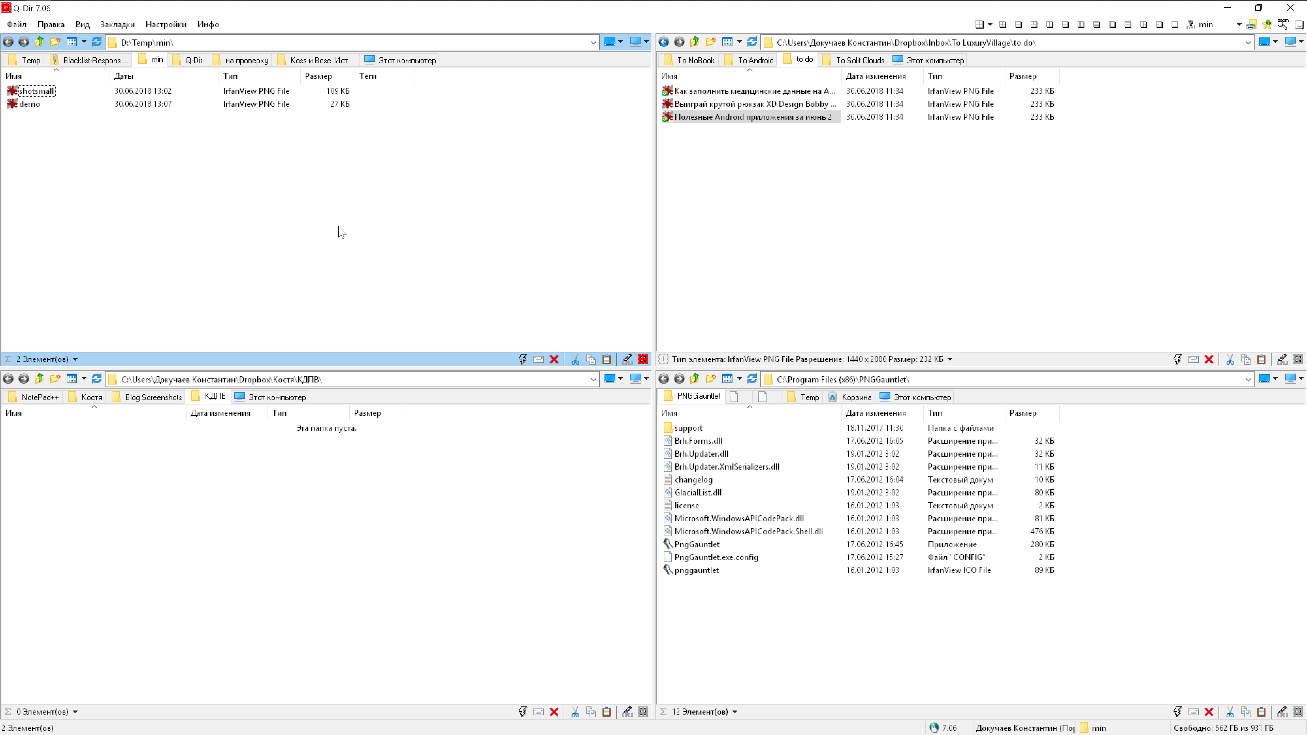Open the Закладки menu
The height and width of the screenshot is (735, 1307).
pyautogui.click(x=117, y=24)
